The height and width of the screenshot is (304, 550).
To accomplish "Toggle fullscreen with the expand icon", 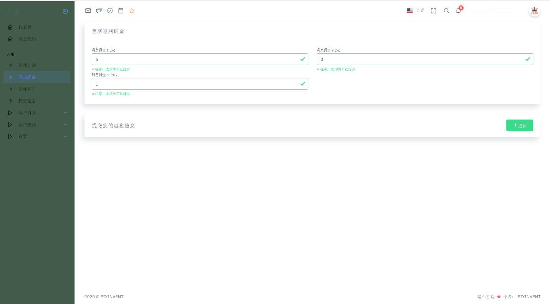I will [x=434, y=11].
